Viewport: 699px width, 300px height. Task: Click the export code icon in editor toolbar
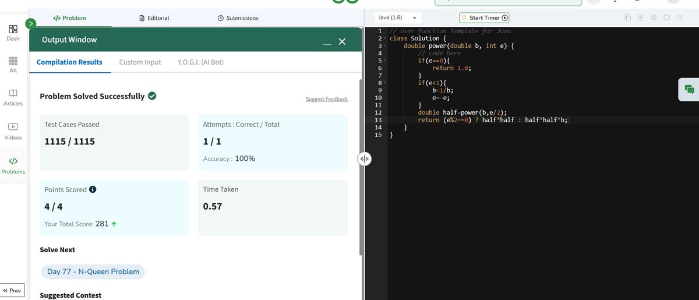[641, 18]
